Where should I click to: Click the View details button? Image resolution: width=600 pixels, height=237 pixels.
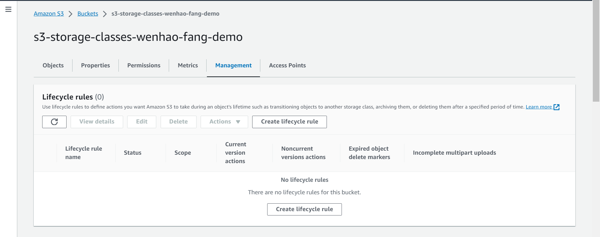point(97,122)
